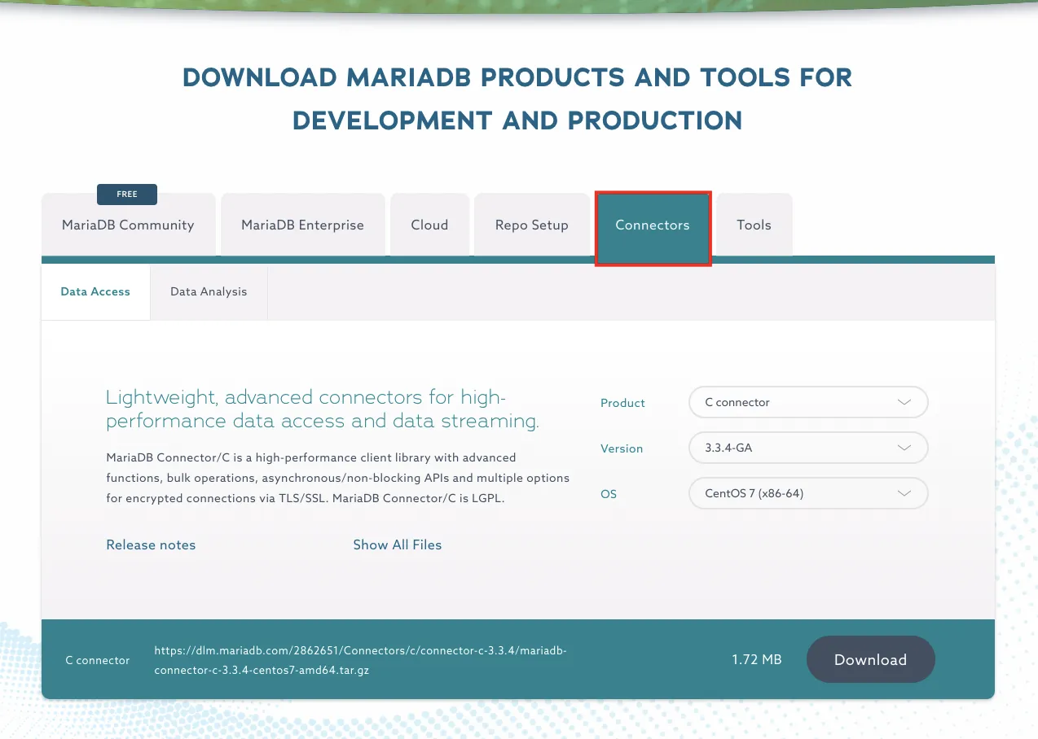Click the MariaDB Connector/C description paragraph
The image size is (1038, 739).
pos(338,478)
